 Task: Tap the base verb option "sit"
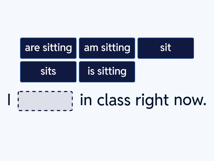166,48
